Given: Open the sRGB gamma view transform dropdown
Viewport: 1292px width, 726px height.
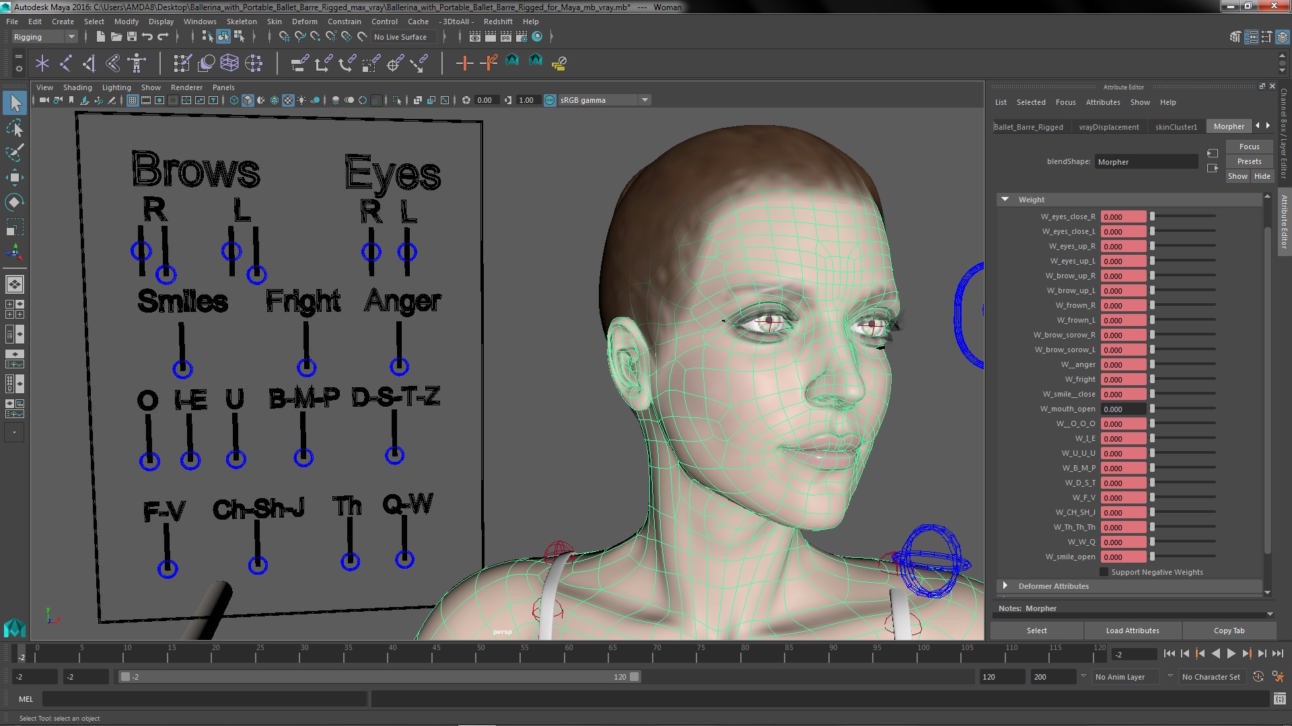Looking at the screenshot, I should [604, 100].
